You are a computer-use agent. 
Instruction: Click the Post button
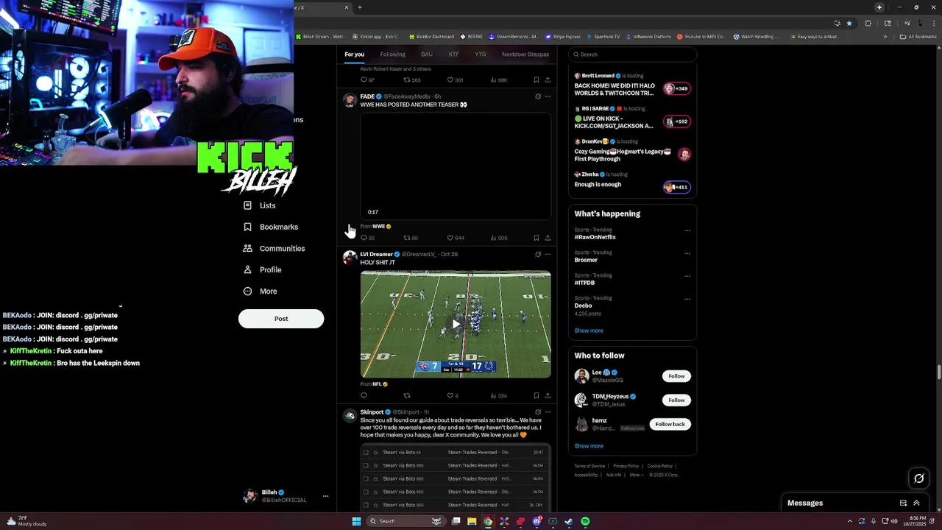281,319
